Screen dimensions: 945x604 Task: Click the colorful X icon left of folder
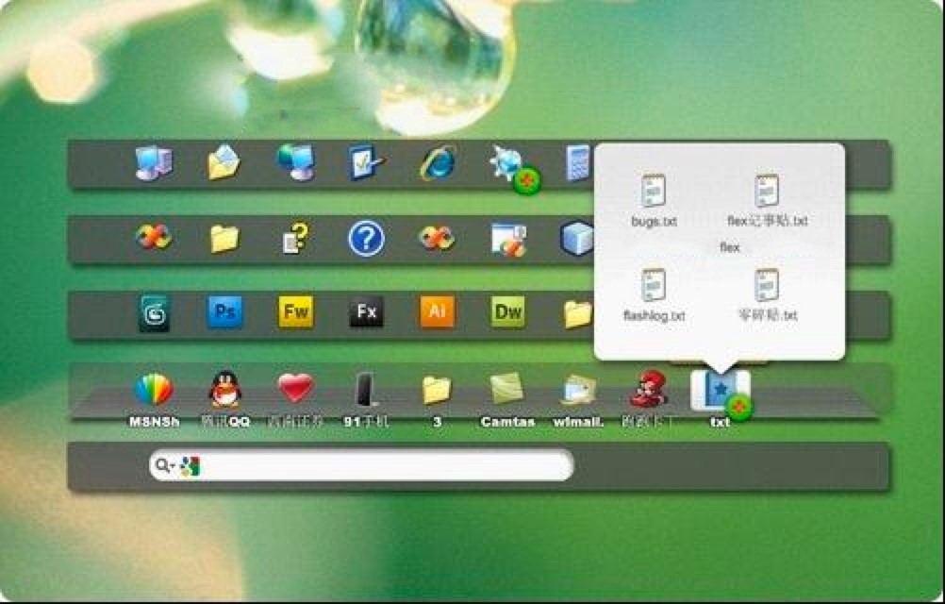(153, 237)
